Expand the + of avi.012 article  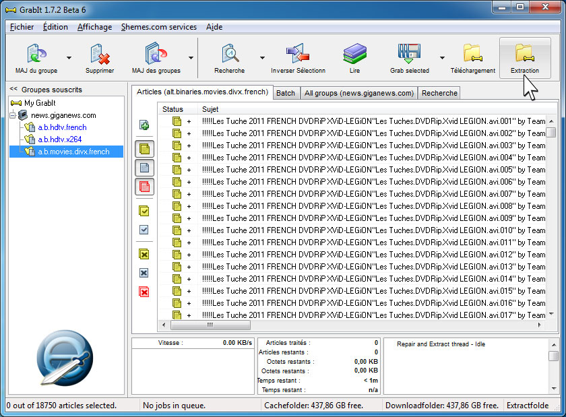coord(189,255)
